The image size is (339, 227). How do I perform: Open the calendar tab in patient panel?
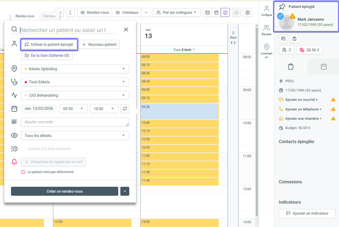pos(324,67)
